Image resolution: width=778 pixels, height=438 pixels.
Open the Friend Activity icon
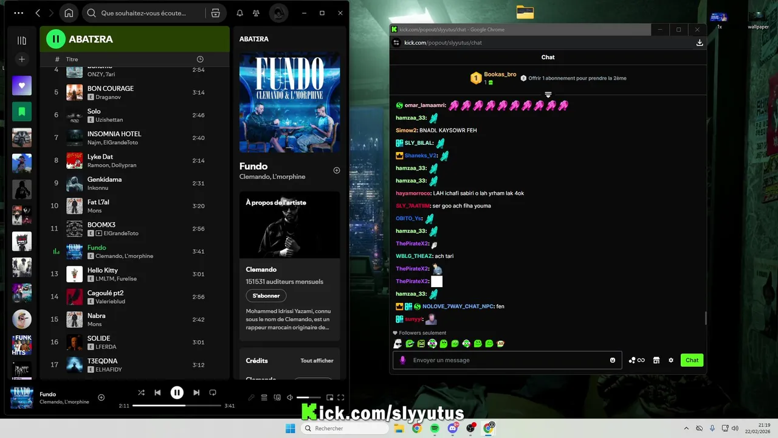pyautogui.click(x=256, y=13)
